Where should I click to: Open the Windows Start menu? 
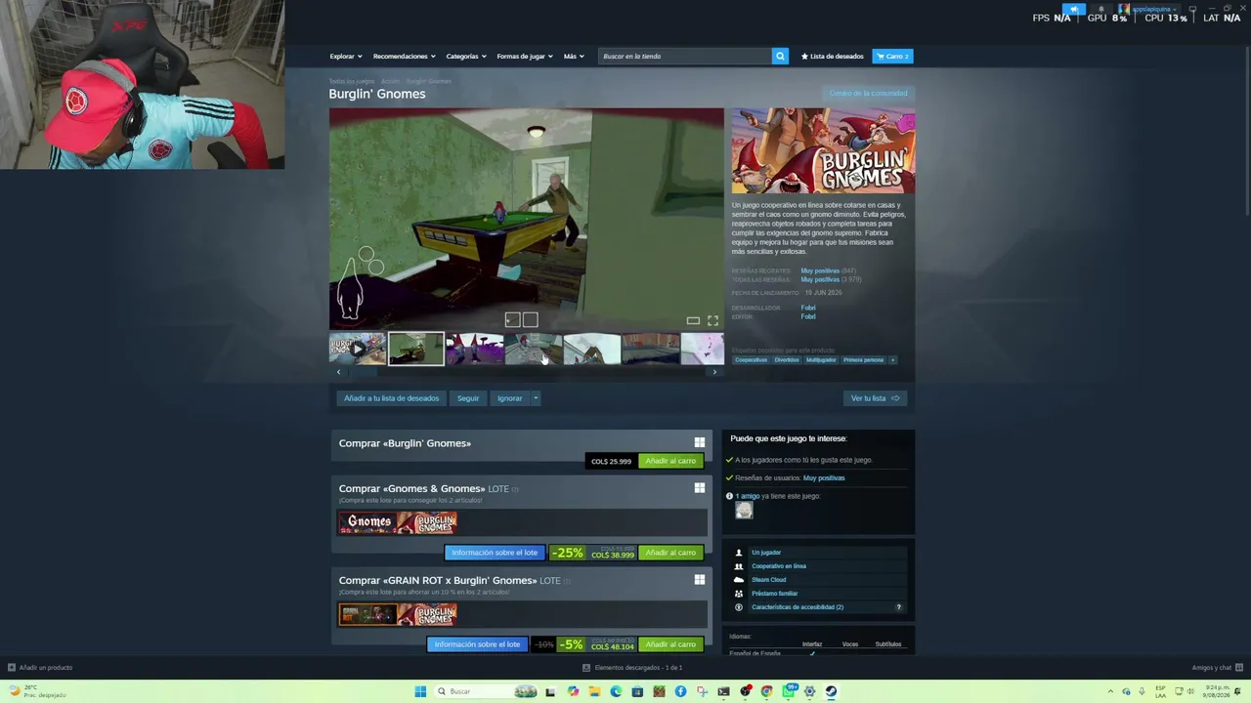point(420,691)
